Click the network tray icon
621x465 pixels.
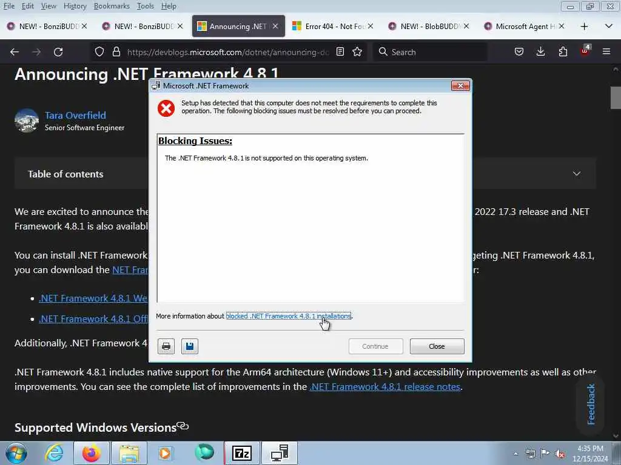coord(530,453)
